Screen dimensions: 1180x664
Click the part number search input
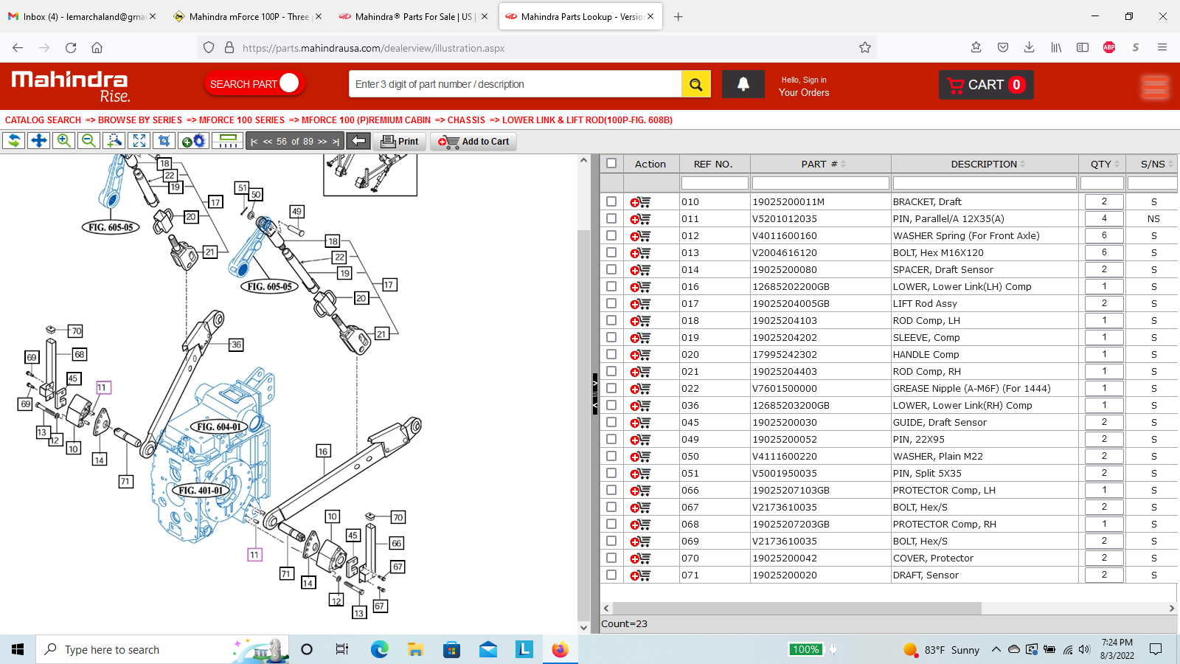[516, 84]
